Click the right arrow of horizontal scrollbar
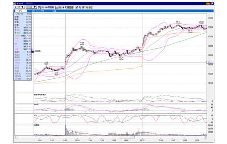The width and height of the screenshot is (227, 144). coord(206,137)
